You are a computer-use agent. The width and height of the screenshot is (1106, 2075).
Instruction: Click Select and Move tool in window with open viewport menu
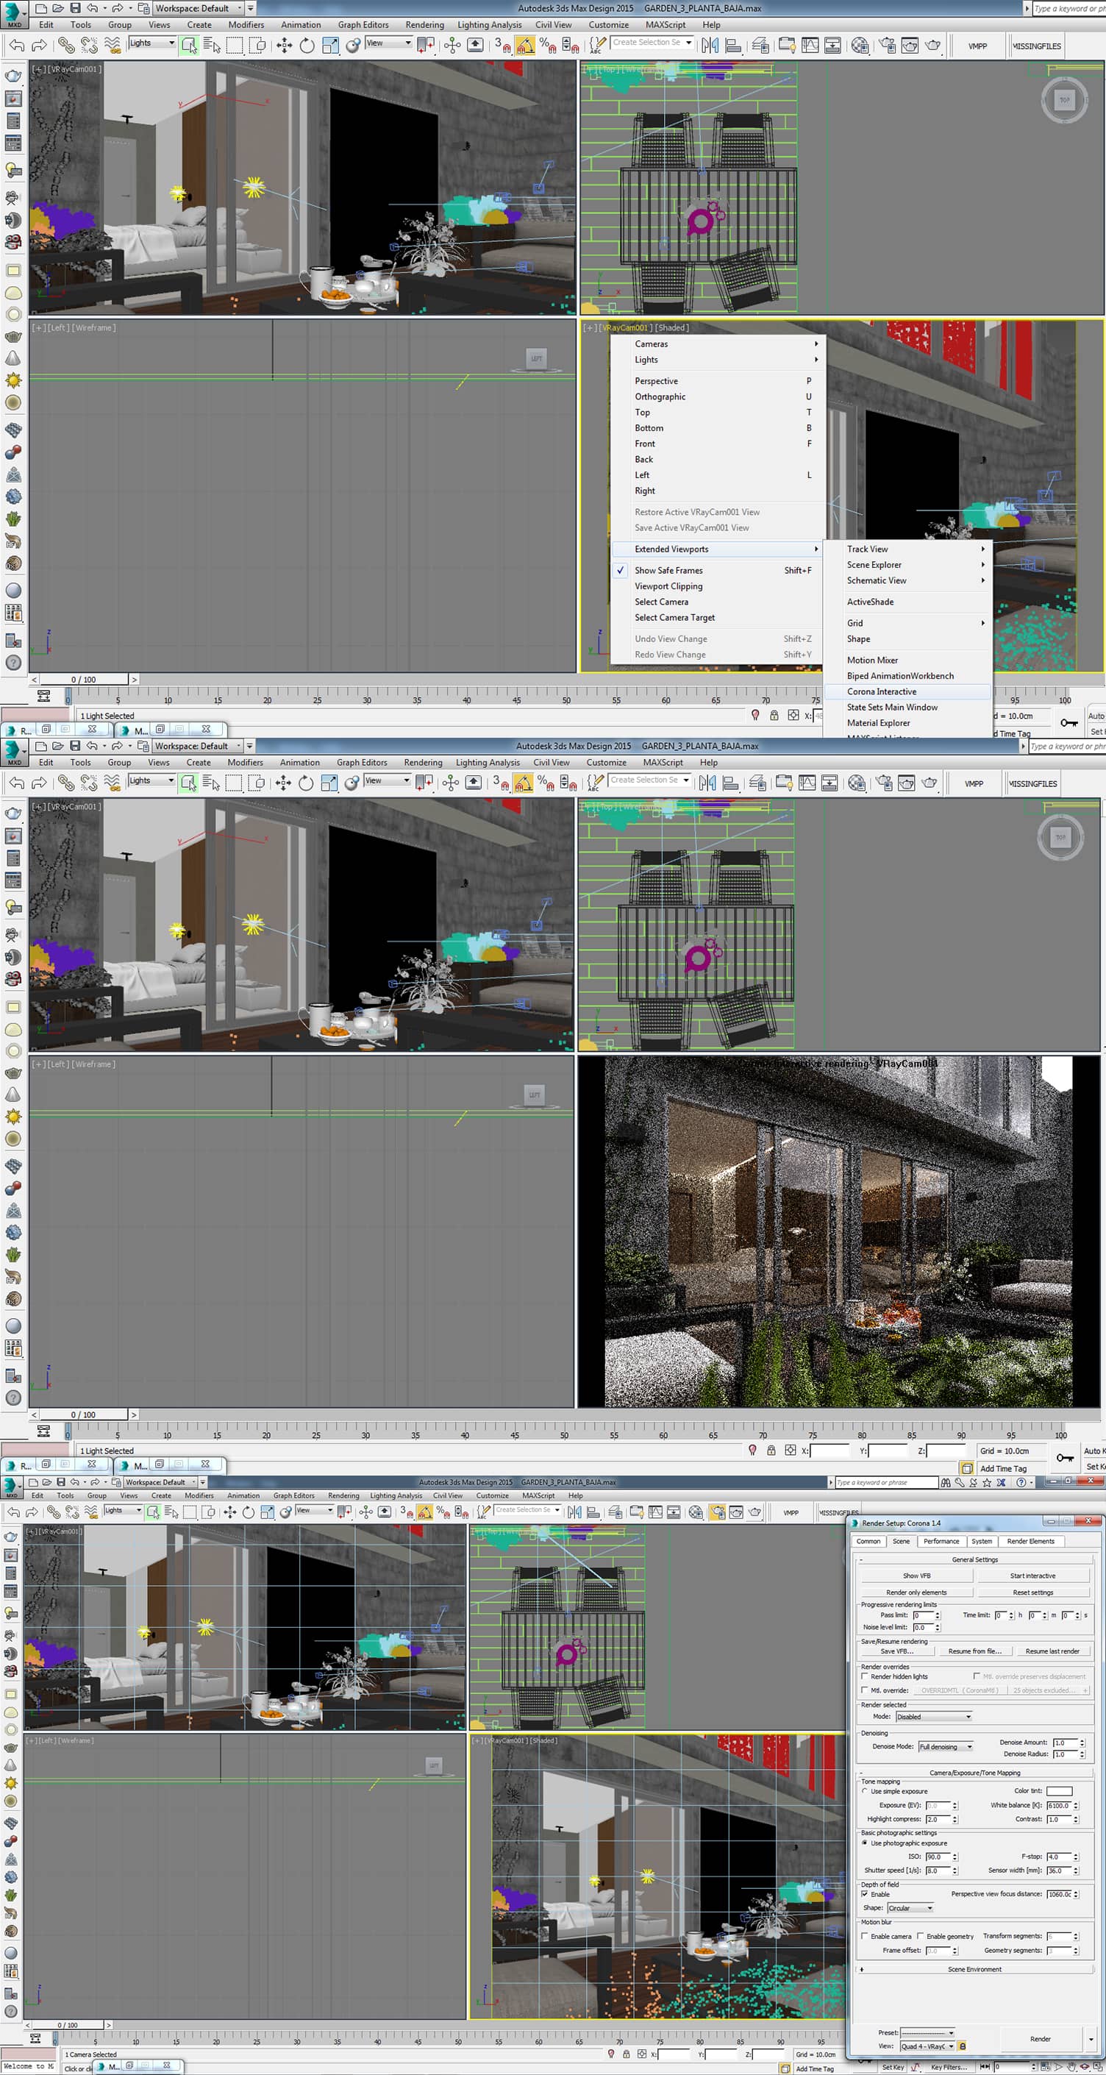point(284,45)
